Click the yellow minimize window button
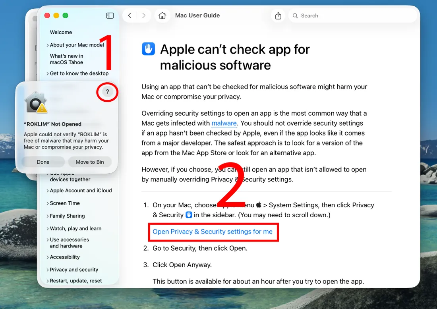The height and width of the screenshot is (309, 437). coord(56,15)
